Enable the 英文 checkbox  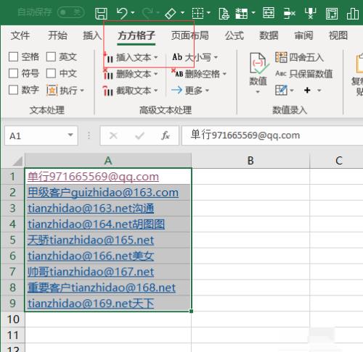pos(51,57)
